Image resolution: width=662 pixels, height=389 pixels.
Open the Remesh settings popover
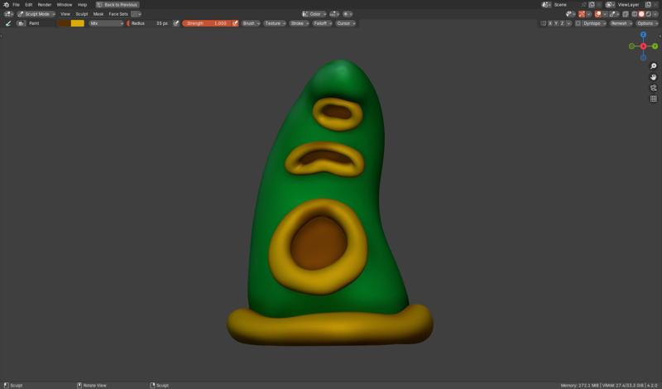pyautogui.click(x=621, y=23)
